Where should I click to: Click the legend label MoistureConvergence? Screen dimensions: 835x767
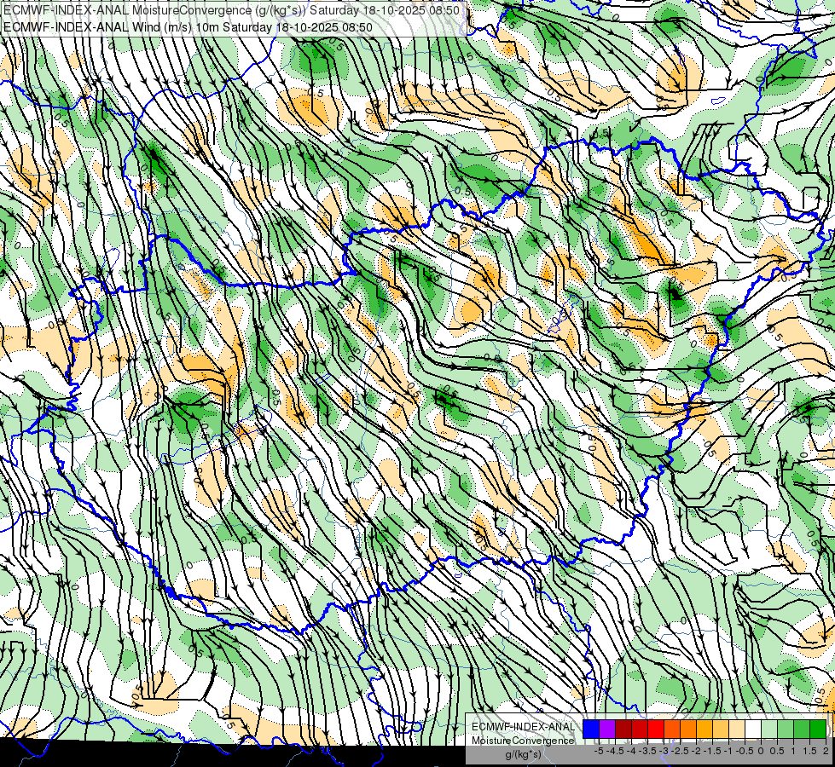[523, 741]
